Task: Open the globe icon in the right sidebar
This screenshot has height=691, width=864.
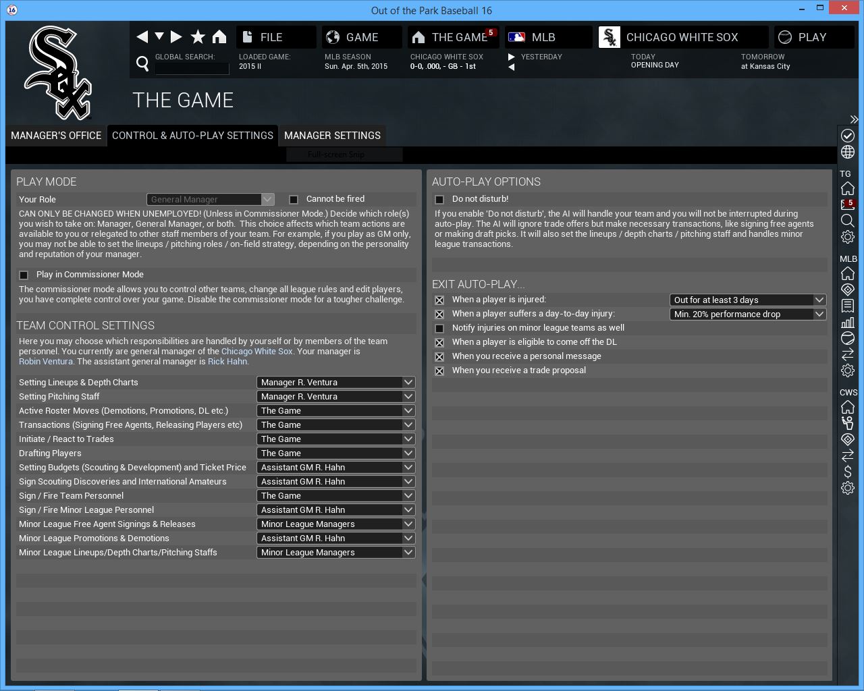Action: click(x=848, y=153)
